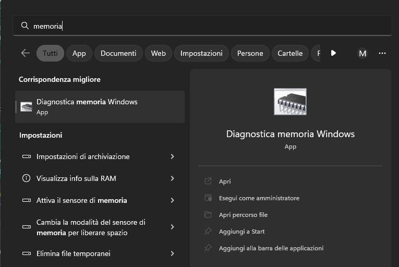Click the back arrow icon

[x=25, y=53]
